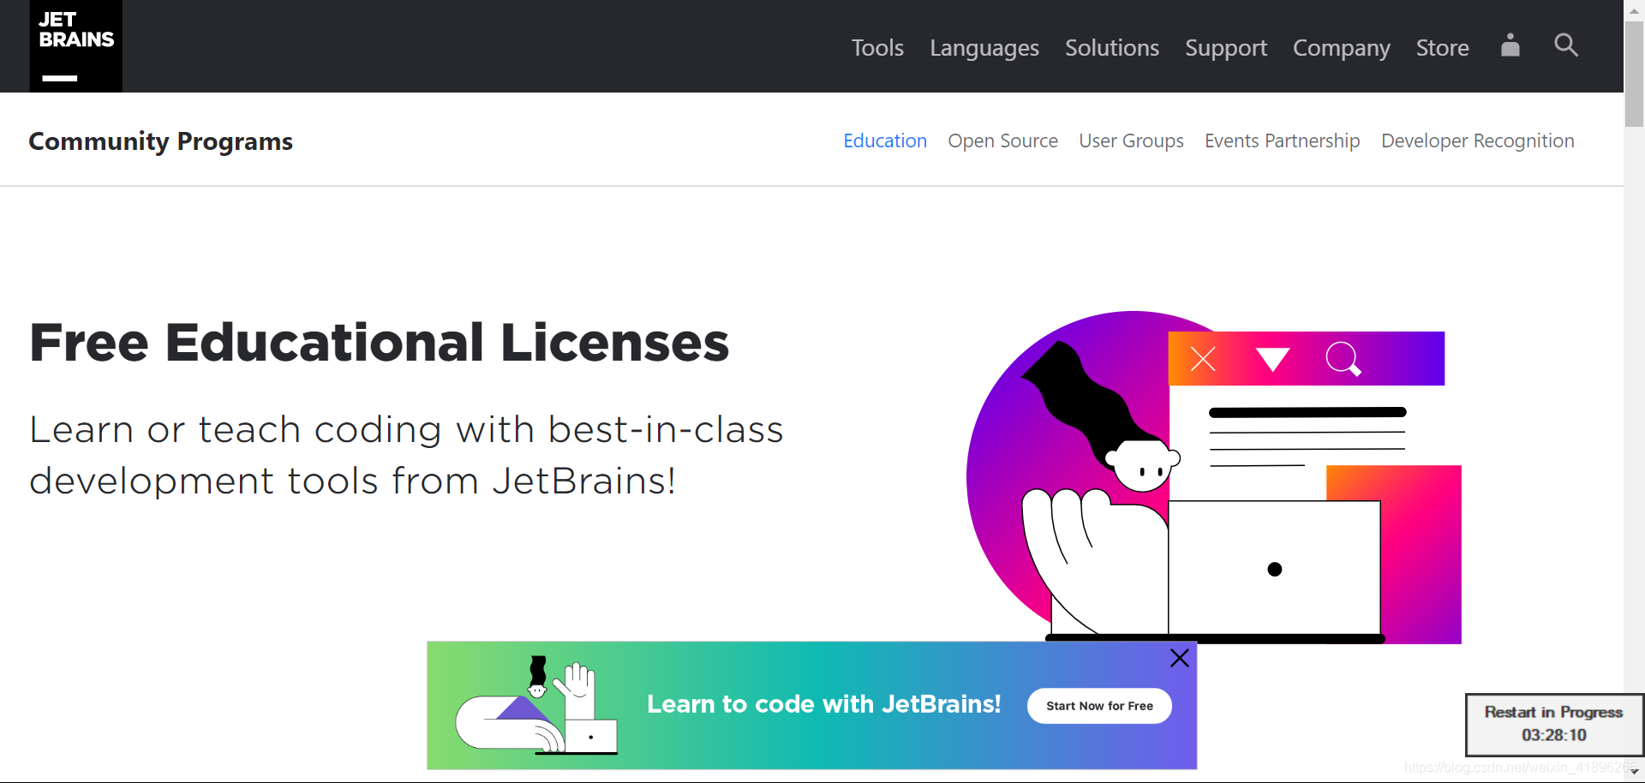
Task: Switch to the Open Source section
Action: (1002, 140)
